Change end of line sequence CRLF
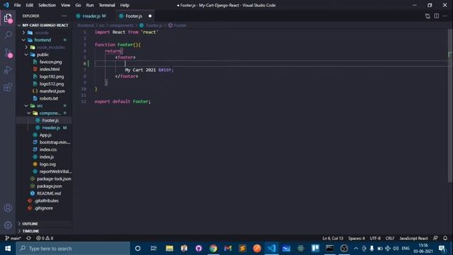The image size is (453, 255). 390,238
